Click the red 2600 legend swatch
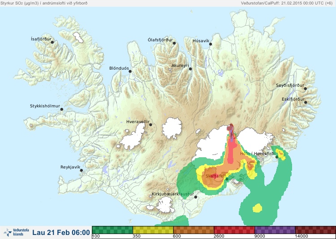Screen dimensions: 336x239 [234, 230]
